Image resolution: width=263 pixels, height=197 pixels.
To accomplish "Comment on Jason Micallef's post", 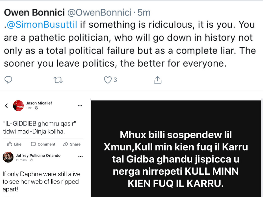I will click(43, 144).
